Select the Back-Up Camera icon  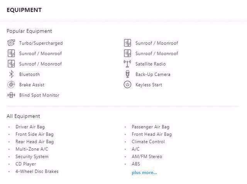click(x=127, y=74)
